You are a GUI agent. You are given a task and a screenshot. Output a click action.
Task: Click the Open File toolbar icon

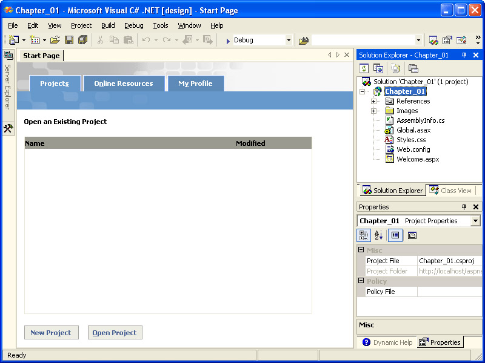click(55, 40)
